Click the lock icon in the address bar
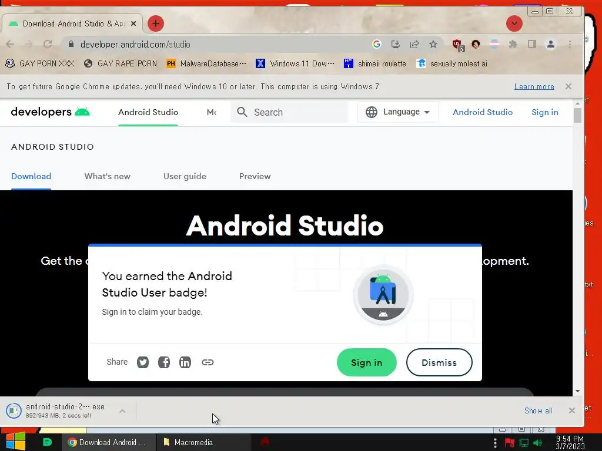The height and width of the screenshot is (451, 602). (x=71, y=44)
